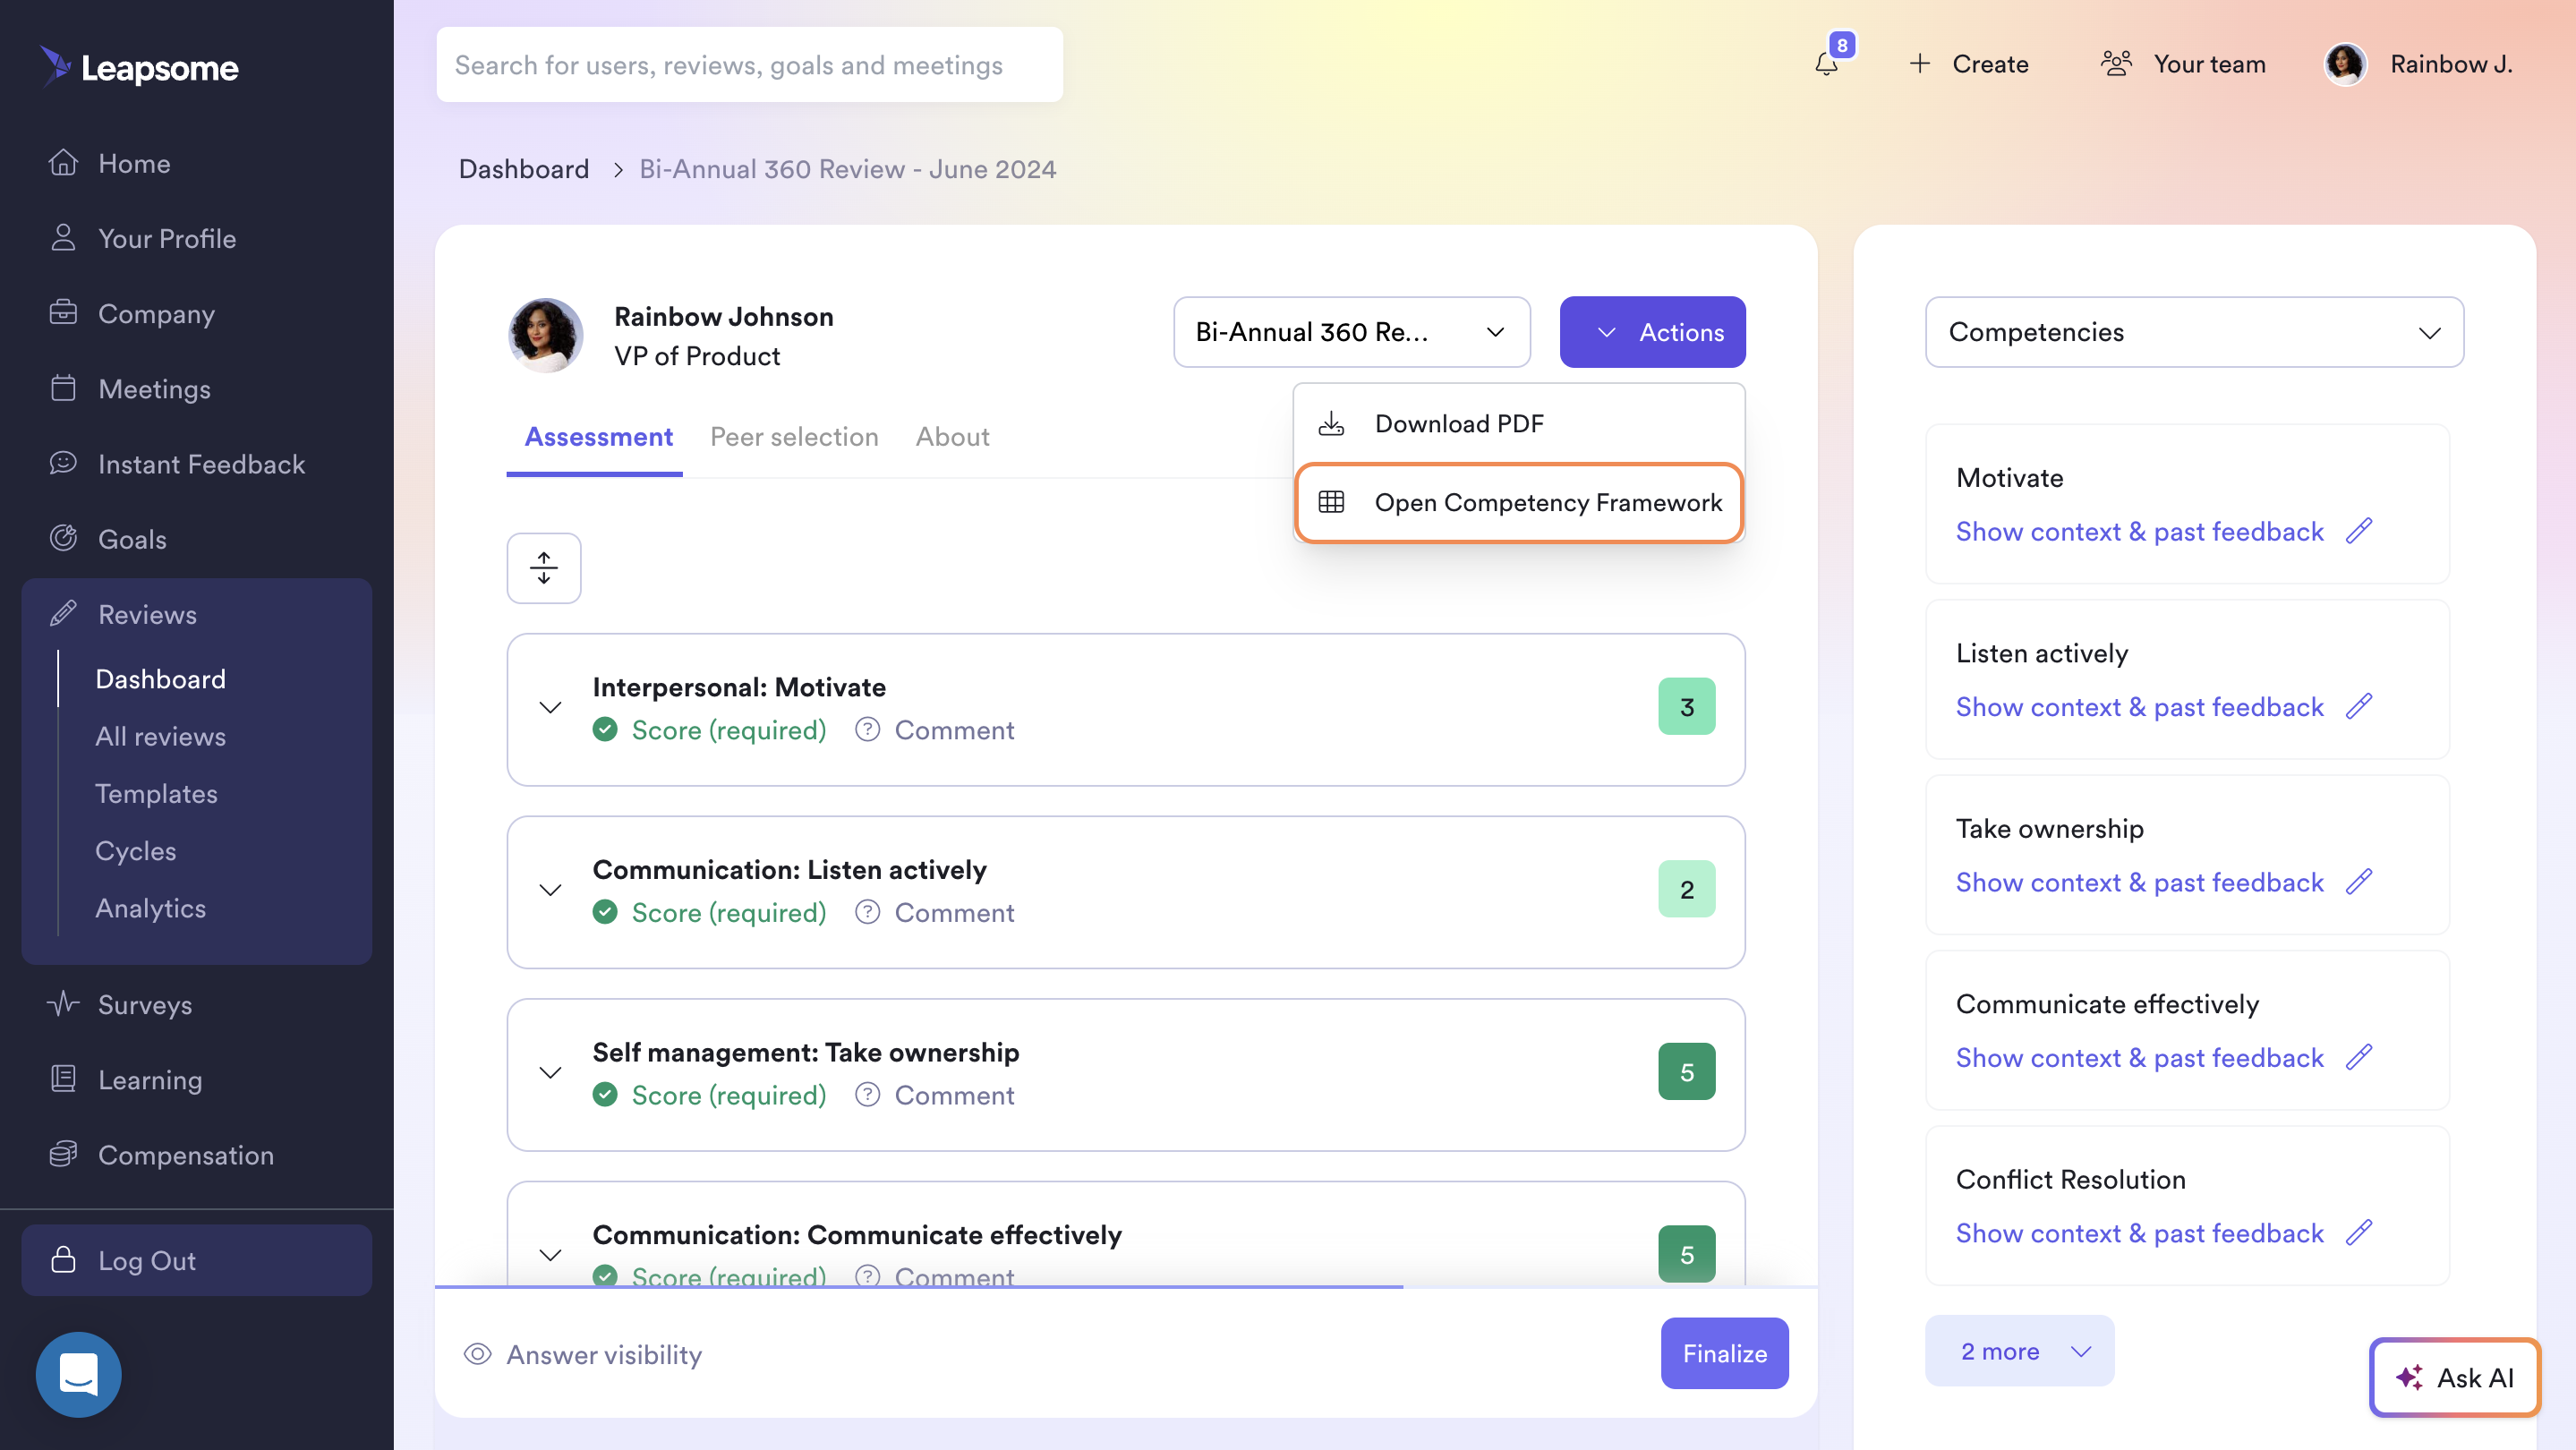2576x1450 pixels.
Task: Click Dashboard breadcrumb link
Action: (x=523, y=168)
